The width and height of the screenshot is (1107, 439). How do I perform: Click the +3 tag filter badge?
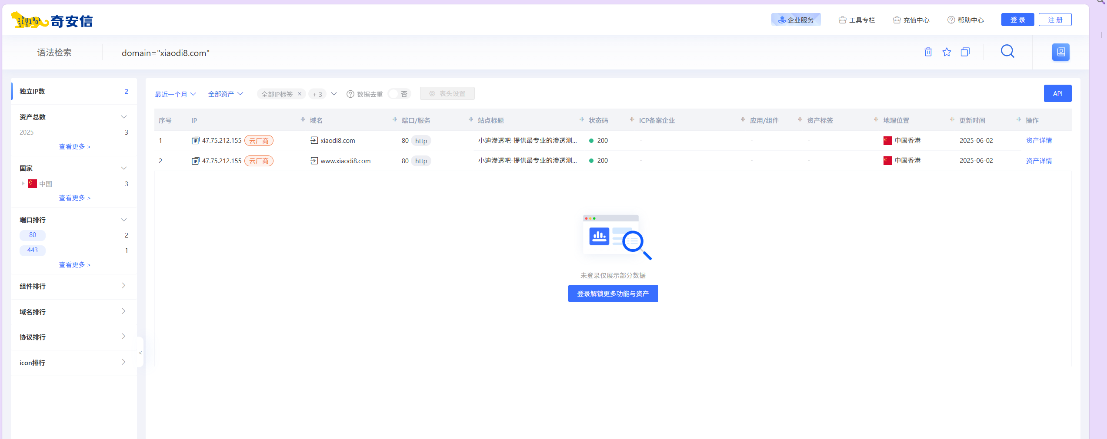(317, 94)
